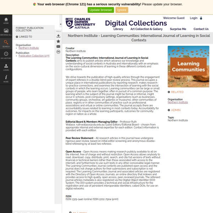Click the Home icon in sidebar

pyautogui.click(x=6, y=20)
